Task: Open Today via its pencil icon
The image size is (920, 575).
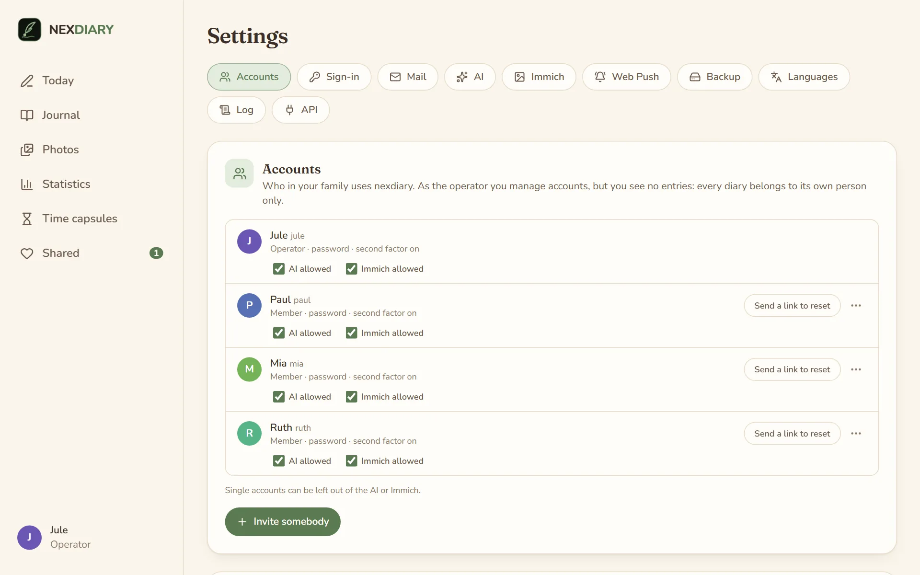Action: tap(27, 80)
